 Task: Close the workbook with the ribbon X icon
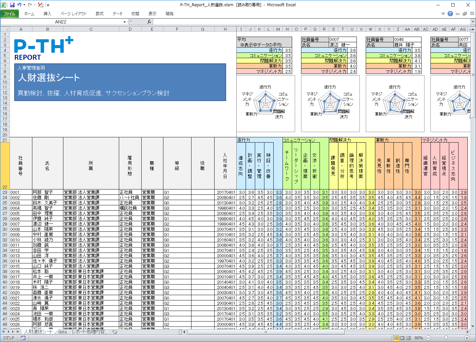pyautogui.click(x=472, y=14)
